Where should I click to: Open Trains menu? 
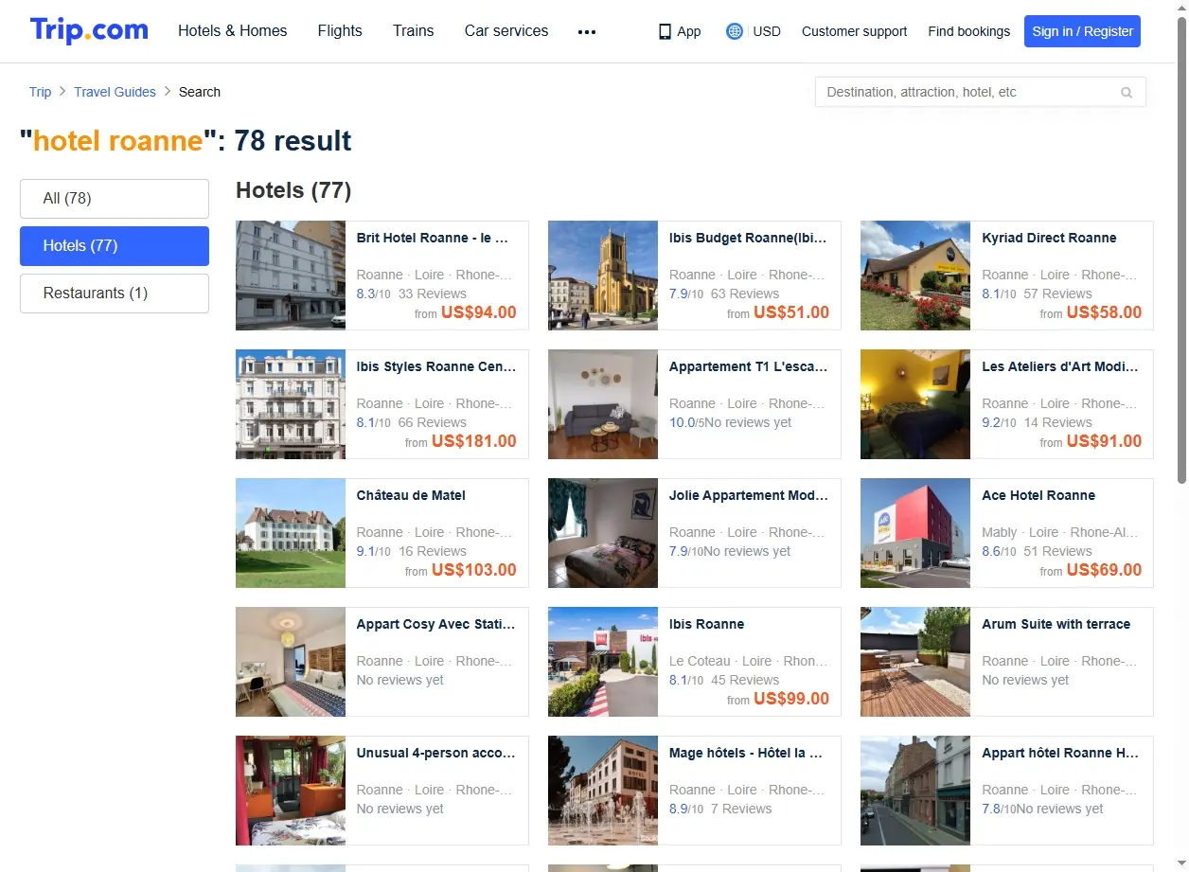point(414,31)
